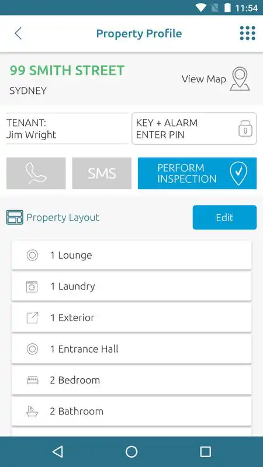Tap the bed icon beside Bedroom
The width and height of the screenshot is (263, 467).
coord(32,381)
